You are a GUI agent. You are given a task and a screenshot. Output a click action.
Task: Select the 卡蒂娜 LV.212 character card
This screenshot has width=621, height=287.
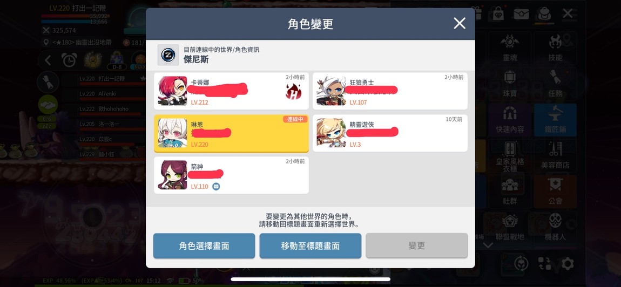point(231,91)
